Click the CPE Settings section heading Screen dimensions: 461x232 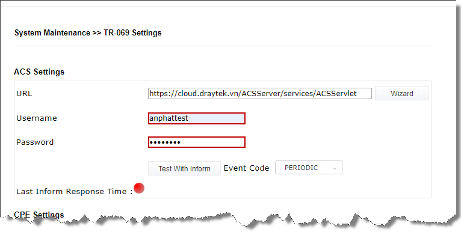[x=39, y=215]
